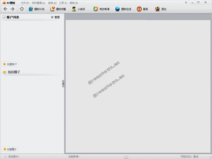Open the 工具 menu
This screenshot has height=159, width=212.
click(x=63, y=3)
